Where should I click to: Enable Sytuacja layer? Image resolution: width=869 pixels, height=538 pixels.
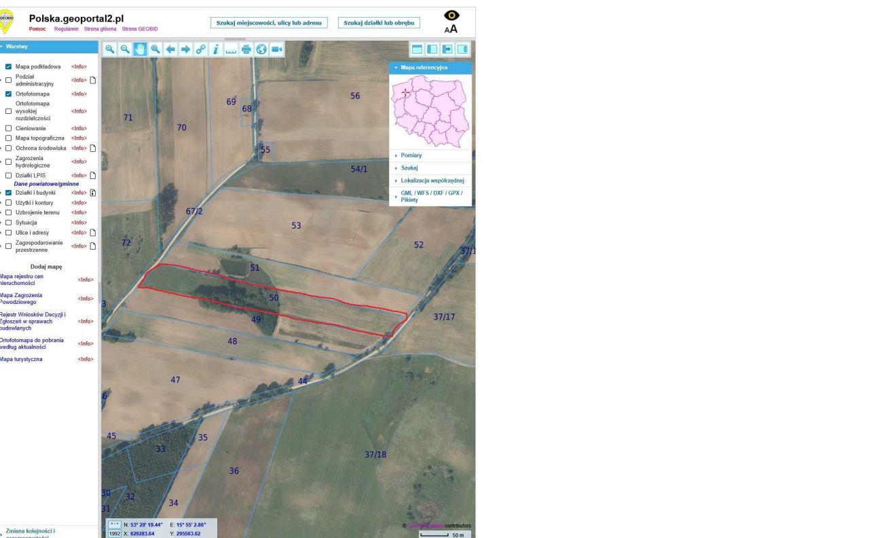point(9,223)
